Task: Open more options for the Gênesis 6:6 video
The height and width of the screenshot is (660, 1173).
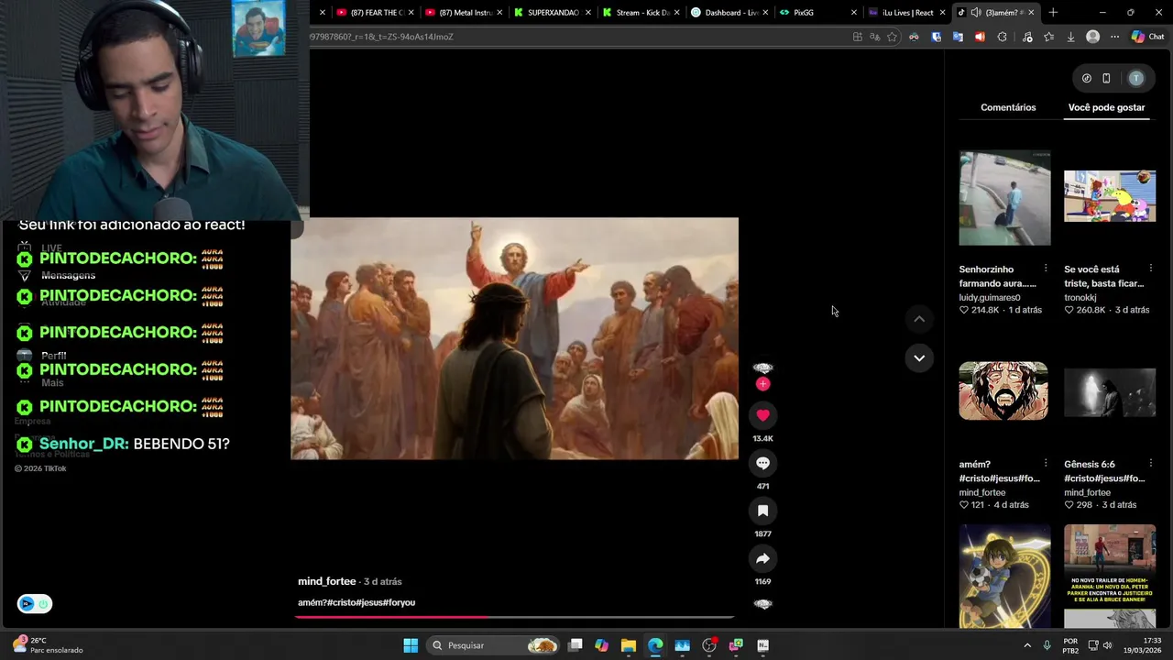Action: coord(1150,464)
